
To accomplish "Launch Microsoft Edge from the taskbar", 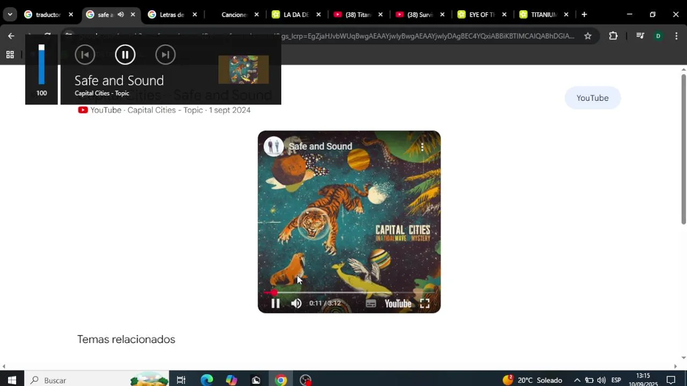I will [x=207, y=380].
